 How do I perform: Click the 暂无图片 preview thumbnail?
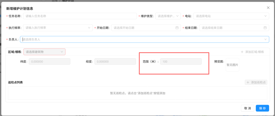coord(232,65)
